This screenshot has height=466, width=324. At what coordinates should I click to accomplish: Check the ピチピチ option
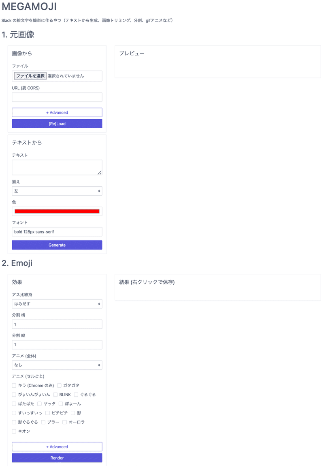point(47,413)
